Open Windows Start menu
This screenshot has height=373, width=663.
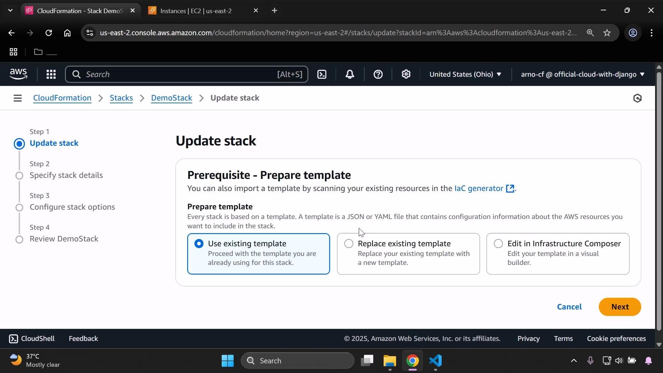pyautogui.click(x=228, y=361)
